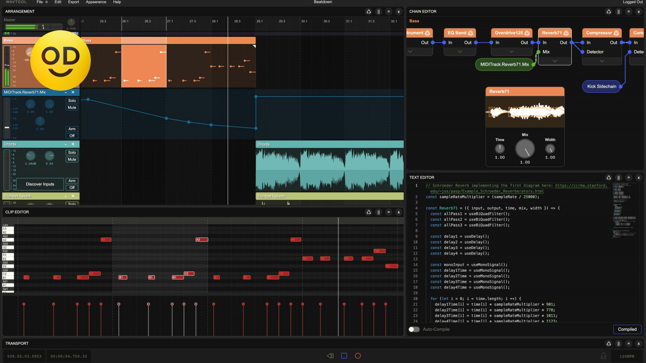Open the Export menu

74,2
